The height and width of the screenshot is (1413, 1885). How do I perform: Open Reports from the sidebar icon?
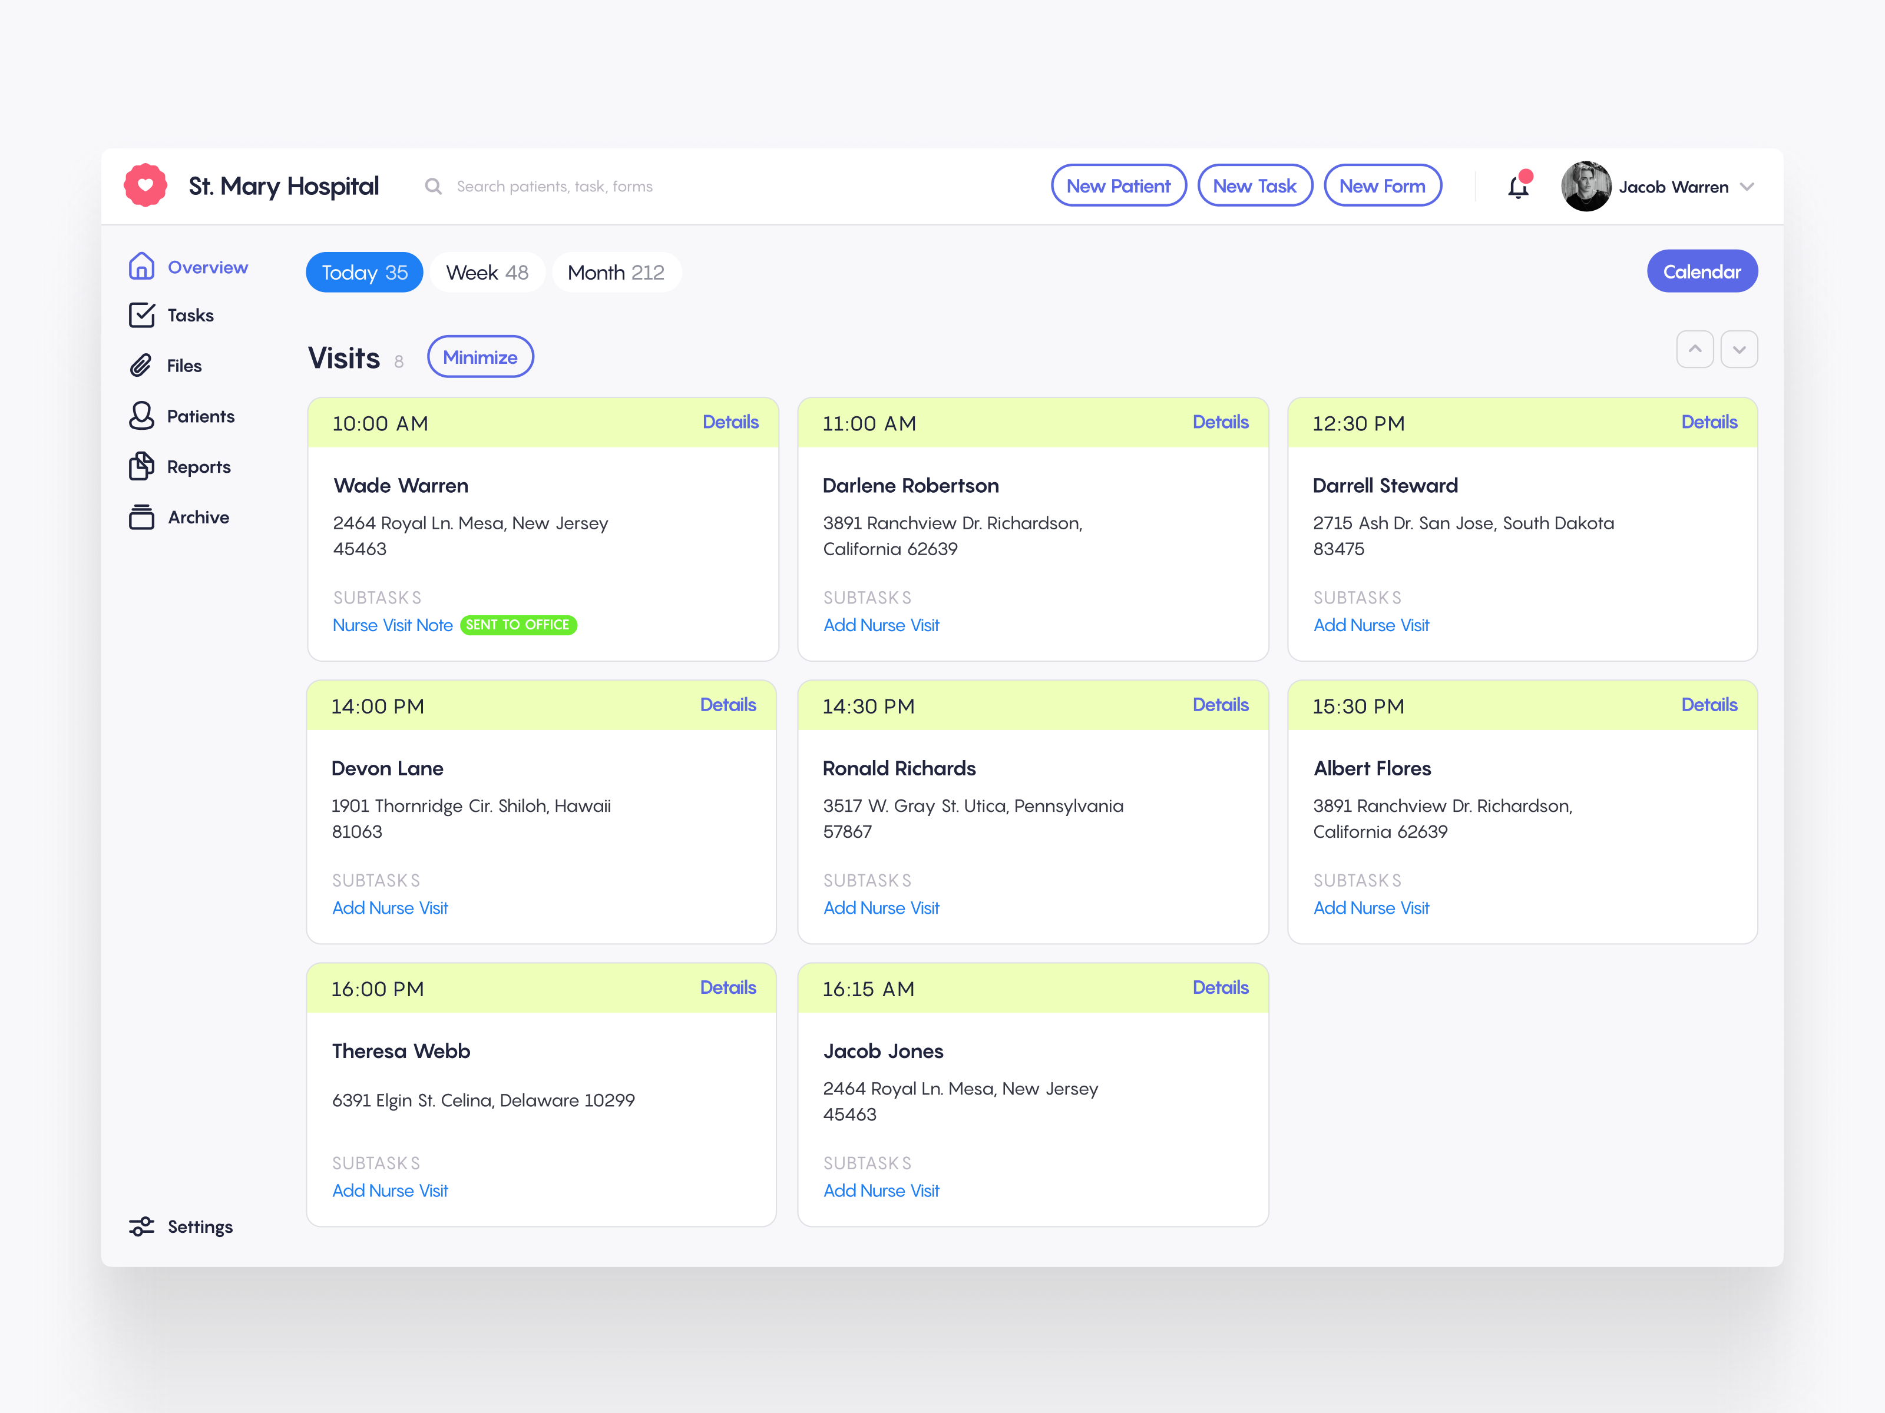click(x=141, y=466)
